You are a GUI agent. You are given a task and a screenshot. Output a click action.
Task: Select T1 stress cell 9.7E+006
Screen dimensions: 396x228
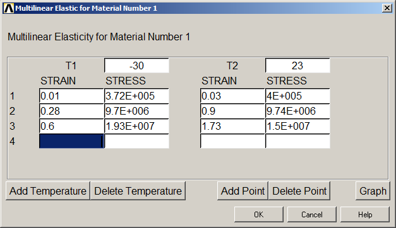click(x=136, y=111)
